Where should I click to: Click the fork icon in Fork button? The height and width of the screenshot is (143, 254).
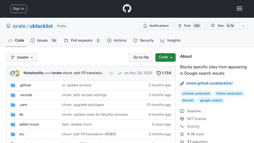point(180,26)
